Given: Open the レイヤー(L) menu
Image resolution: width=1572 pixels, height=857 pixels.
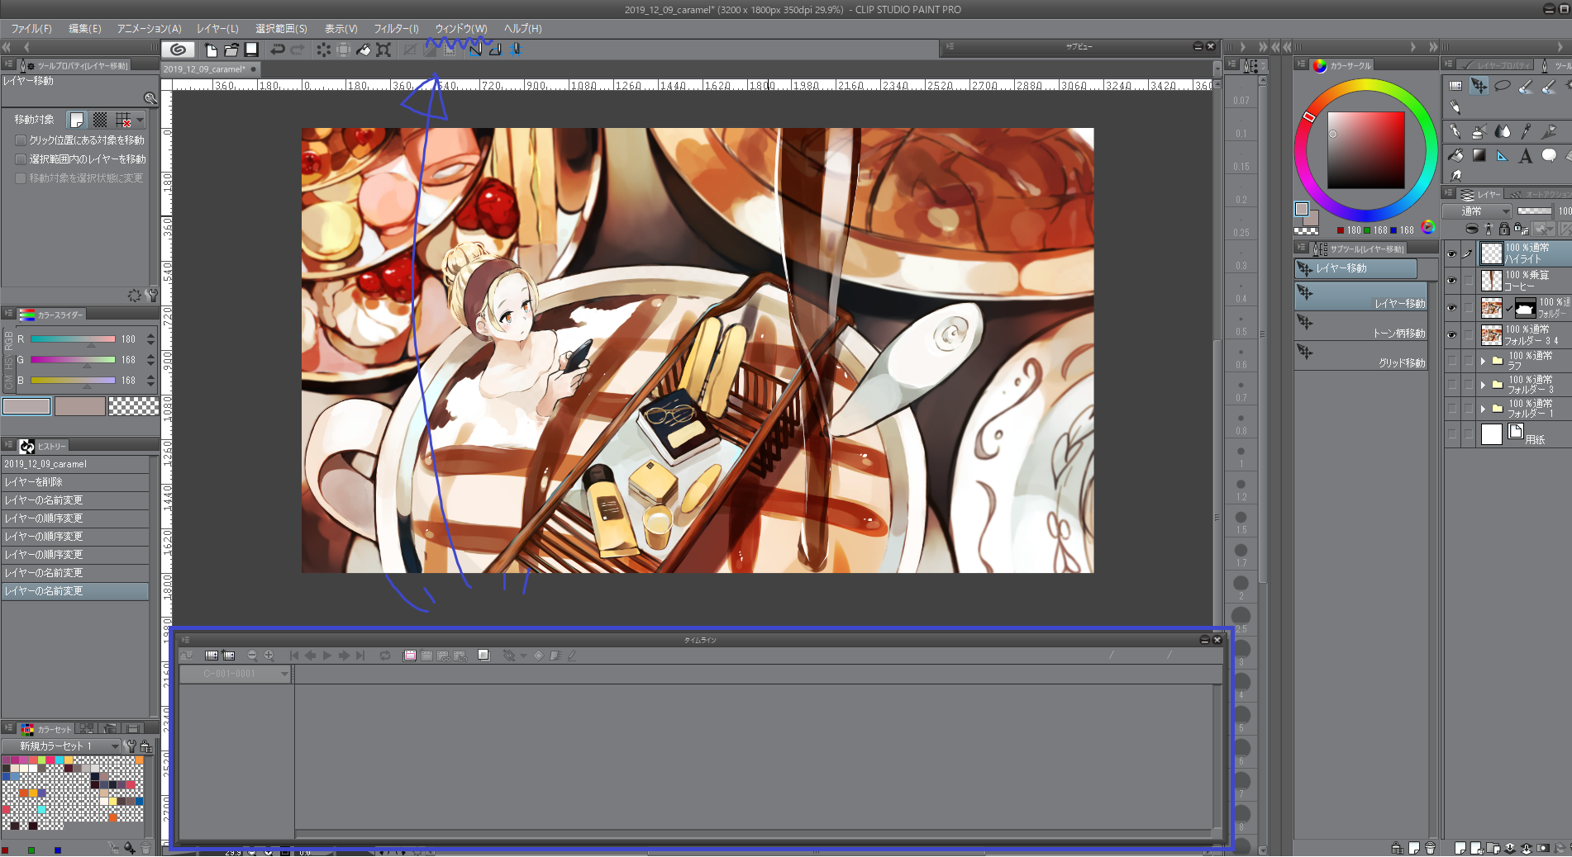Looking at the screenshot, I should tap(218, 29).
